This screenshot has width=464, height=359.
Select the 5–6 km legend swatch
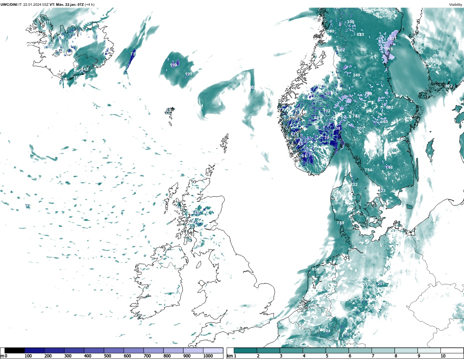coord(337,351)
